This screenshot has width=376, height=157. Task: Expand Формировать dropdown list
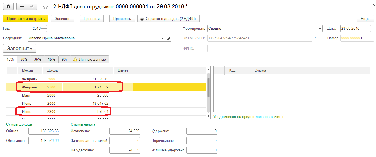point(320,29)
